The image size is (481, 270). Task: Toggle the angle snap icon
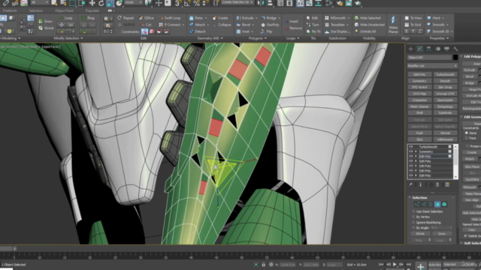point(187,3)
